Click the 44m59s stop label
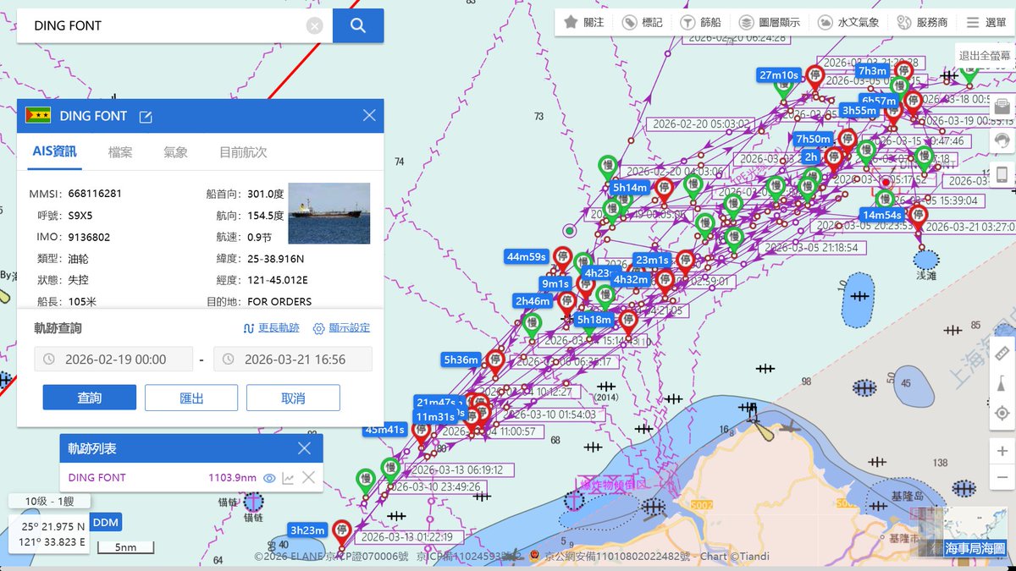 coord(527,256)
